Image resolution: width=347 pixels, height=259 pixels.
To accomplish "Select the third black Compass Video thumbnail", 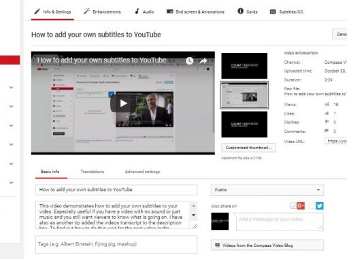I will tap(244, 124).
